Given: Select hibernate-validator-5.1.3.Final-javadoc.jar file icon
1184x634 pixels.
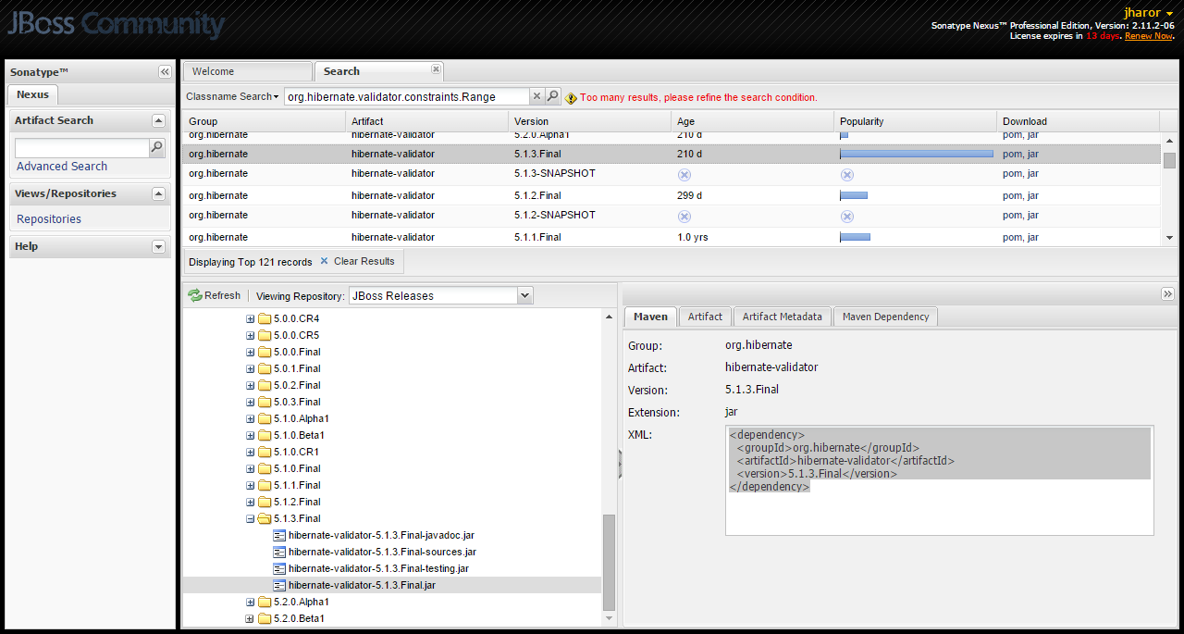Looking at the screenshot, I should pos(279,535).
